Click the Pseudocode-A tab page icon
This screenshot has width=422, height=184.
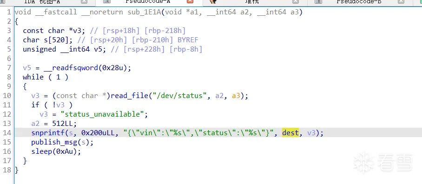(x=107, y=1)
